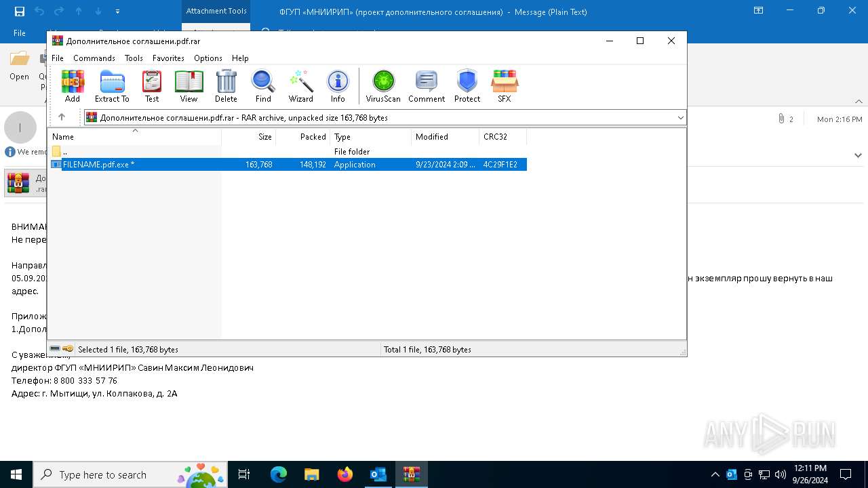This screenshot has width=868, height=488.
Task: Expand the Outlook message header chevron
Action: [858, 155]
